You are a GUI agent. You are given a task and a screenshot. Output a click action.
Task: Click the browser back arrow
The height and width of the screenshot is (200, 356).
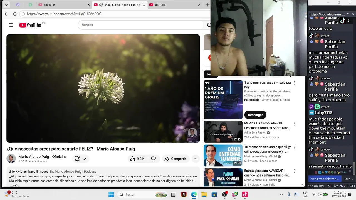(7, 14)
